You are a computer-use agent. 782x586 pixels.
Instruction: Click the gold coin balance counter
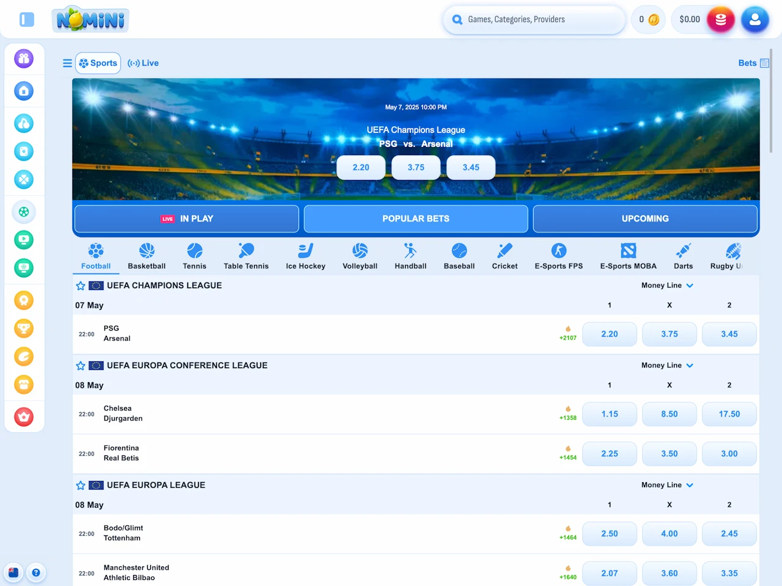point(648,20)
